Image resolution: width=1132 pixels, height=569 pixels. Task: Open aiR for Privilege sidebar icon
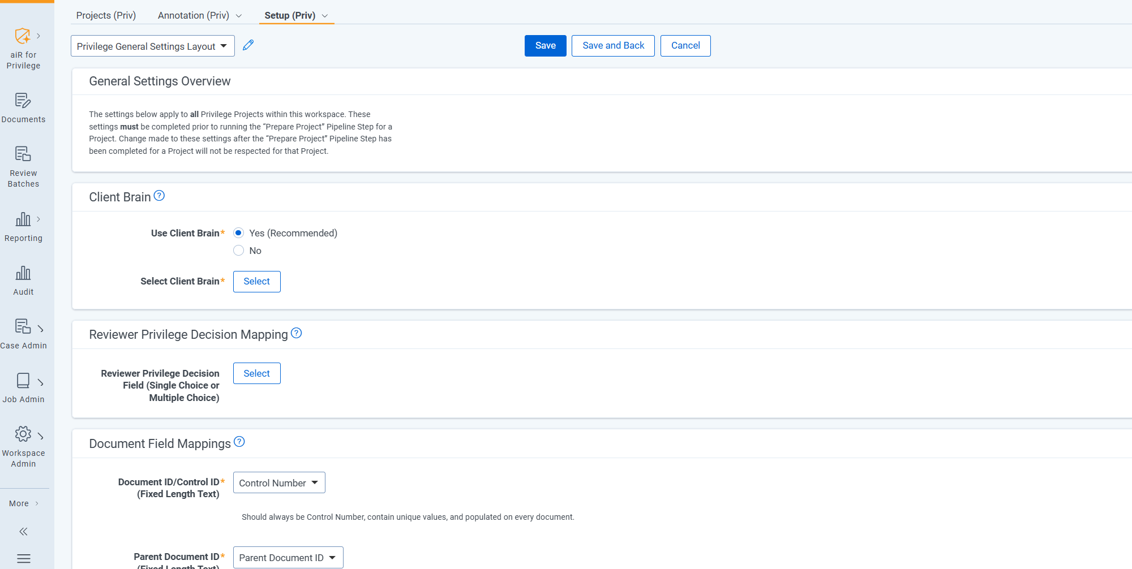[x=23, y=36]
